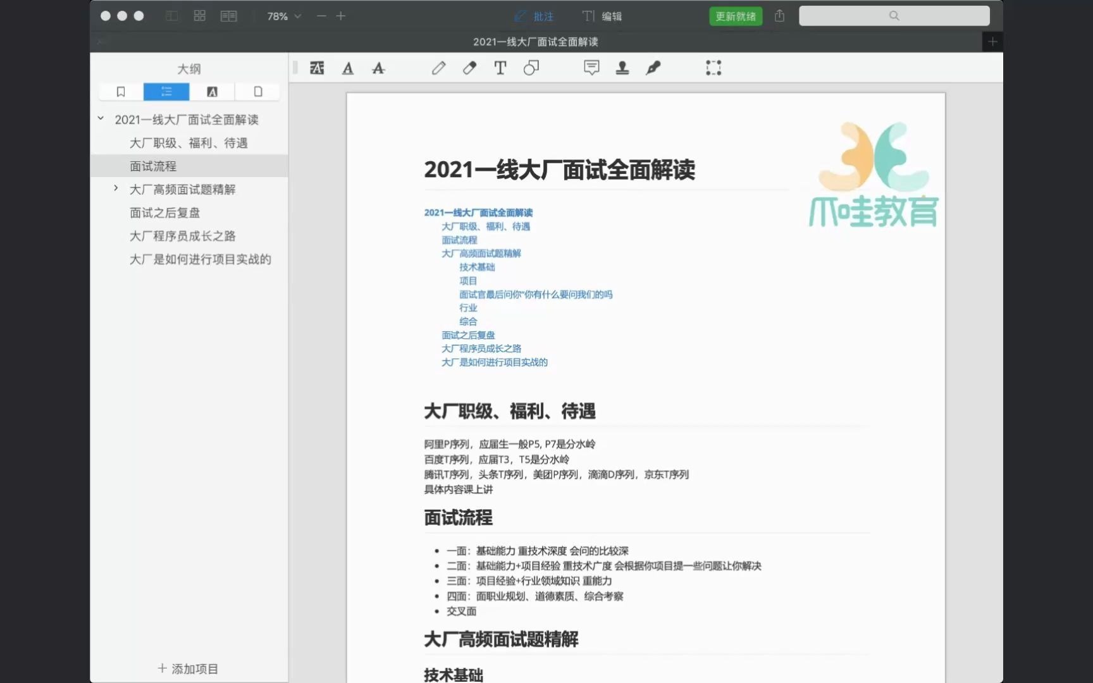Follow TOC link 项目 in page
The width and height of the screenshot is (1093, 683).
click(x=468, y=281)
